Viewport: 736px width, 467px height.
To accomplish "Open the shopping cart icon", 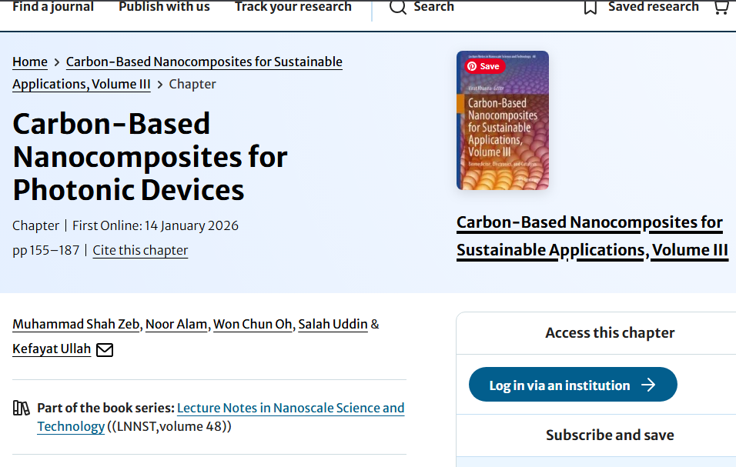I will [721, 8].
